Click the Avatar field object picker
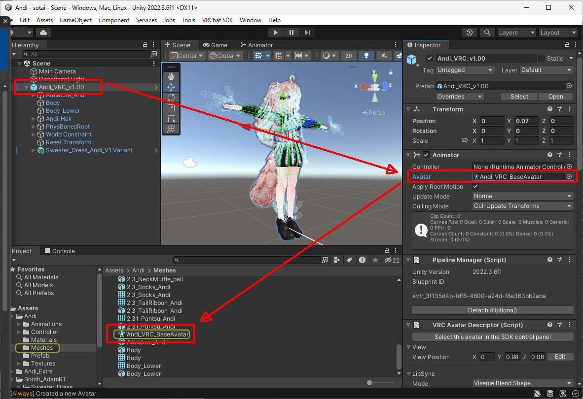The image size is (583, 399). tap(569, 177)
